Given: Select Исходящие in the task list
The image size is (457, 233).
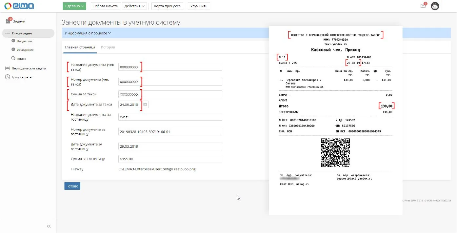Looking at the screenshot, I should tap(25, 50).
